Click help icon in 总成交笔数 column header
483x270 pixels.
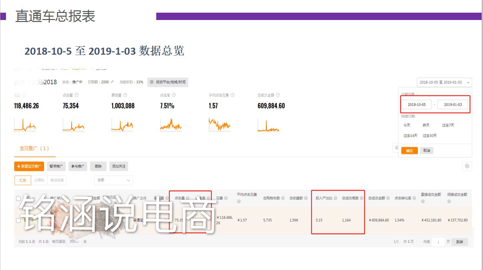(x=362, y=198)
